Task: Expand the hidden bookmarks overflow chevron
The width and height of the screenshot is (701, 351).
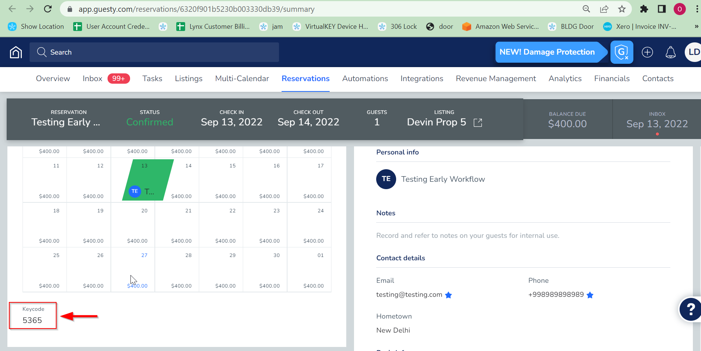Action: coord(696,27)
